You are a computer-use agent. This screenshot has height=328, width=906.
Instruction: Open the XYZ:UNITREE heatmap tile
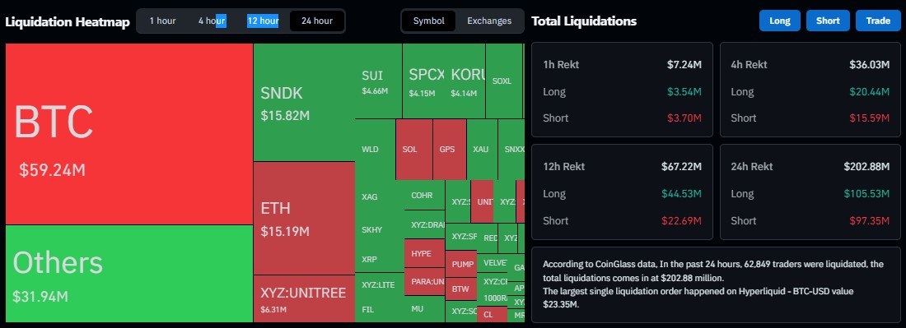pos(304,298)
